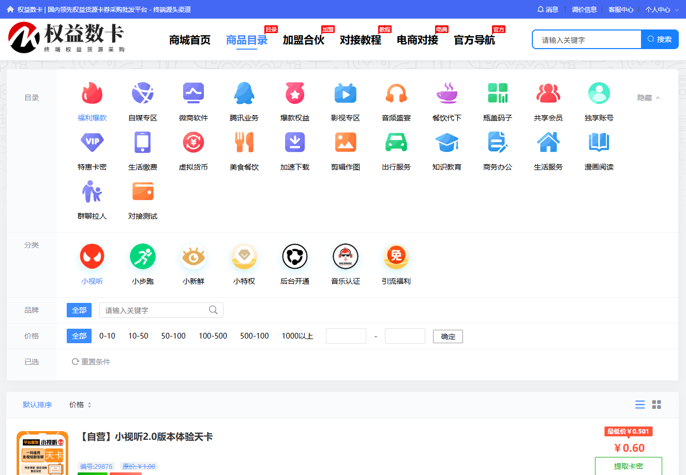Open 客服中心 link

[x=621, y=9]
